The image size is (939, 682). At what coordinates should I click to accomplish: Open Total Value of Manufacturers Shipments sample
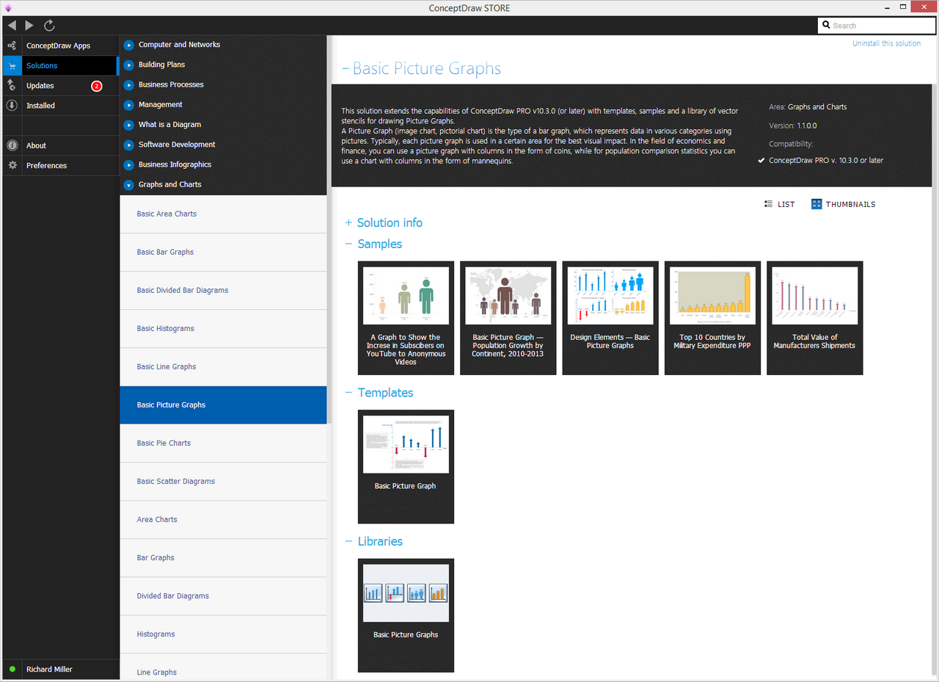(x=814, y=318)
